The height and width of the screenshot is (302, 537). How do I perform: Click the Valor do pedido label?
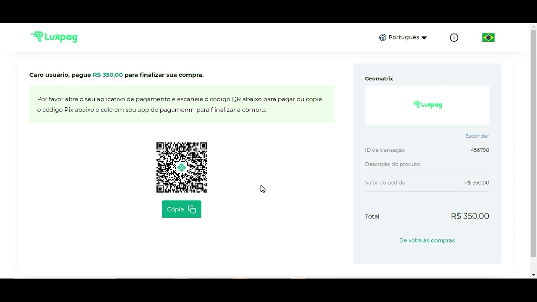point(385,182)
